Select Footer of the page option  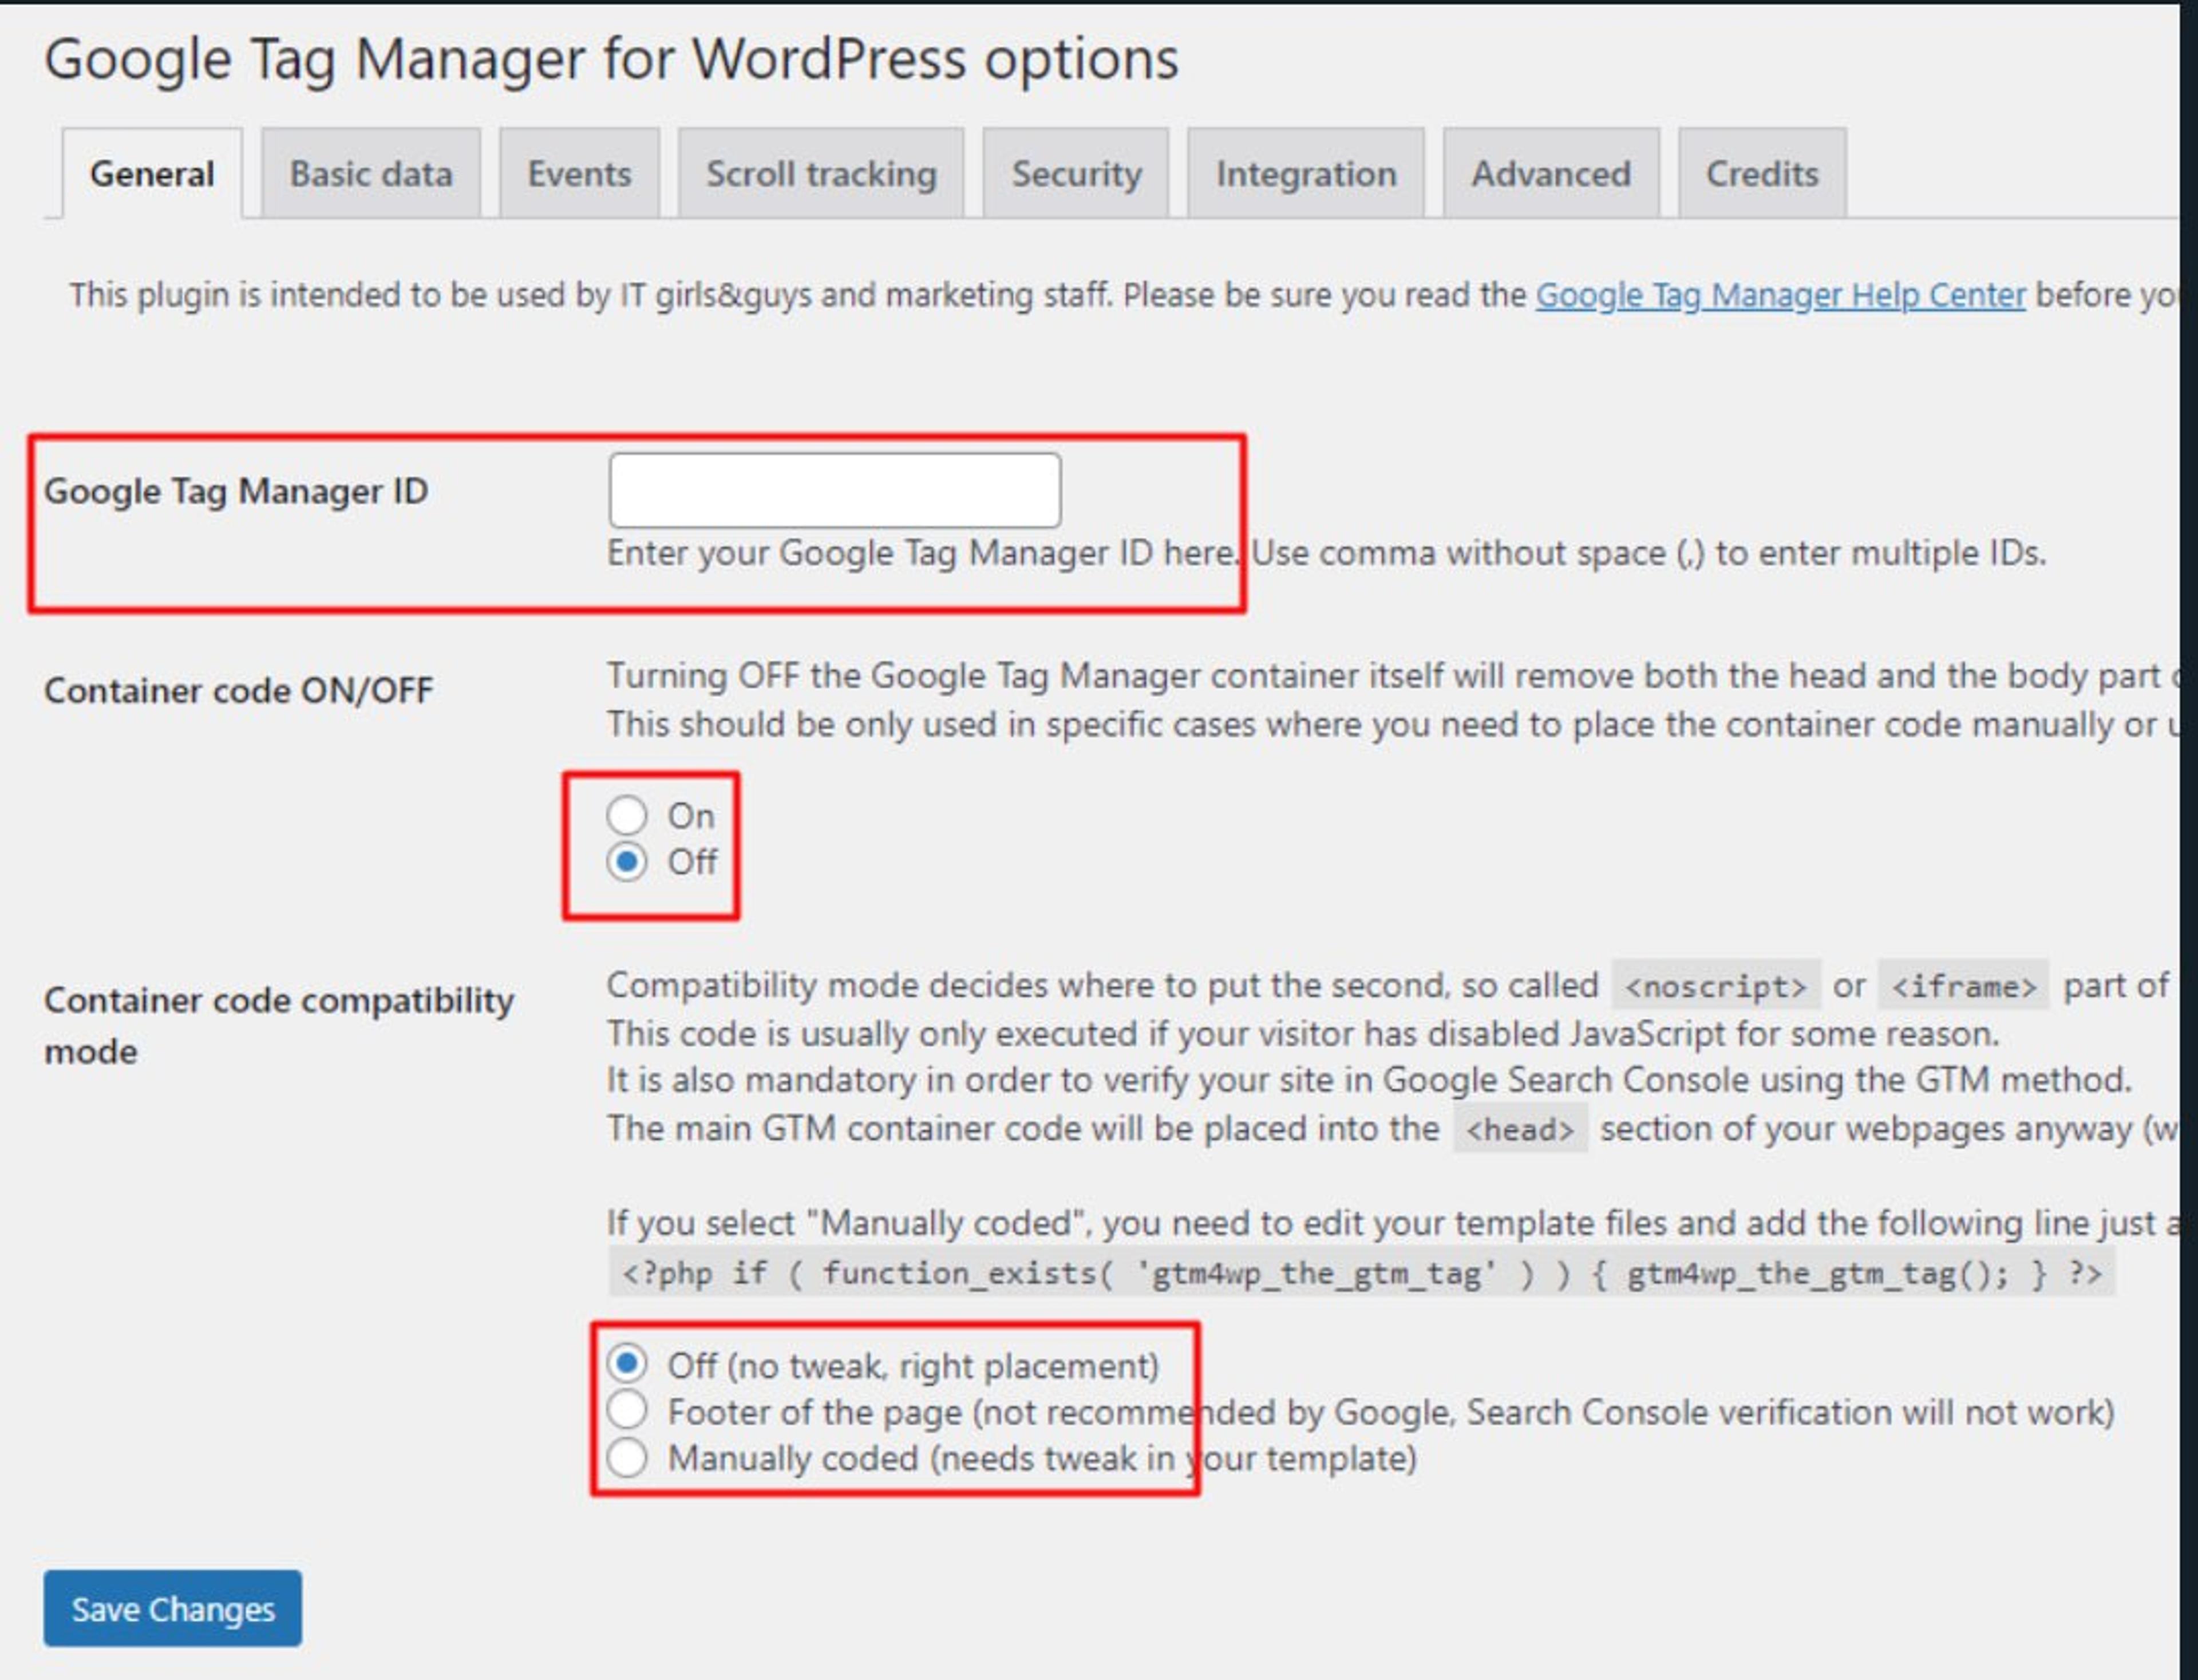627,1410
